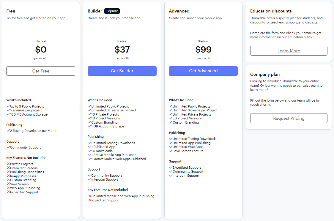Click checkmark beside Unlimited Private Projects
The image size is (334, 221).
[171, 114]
